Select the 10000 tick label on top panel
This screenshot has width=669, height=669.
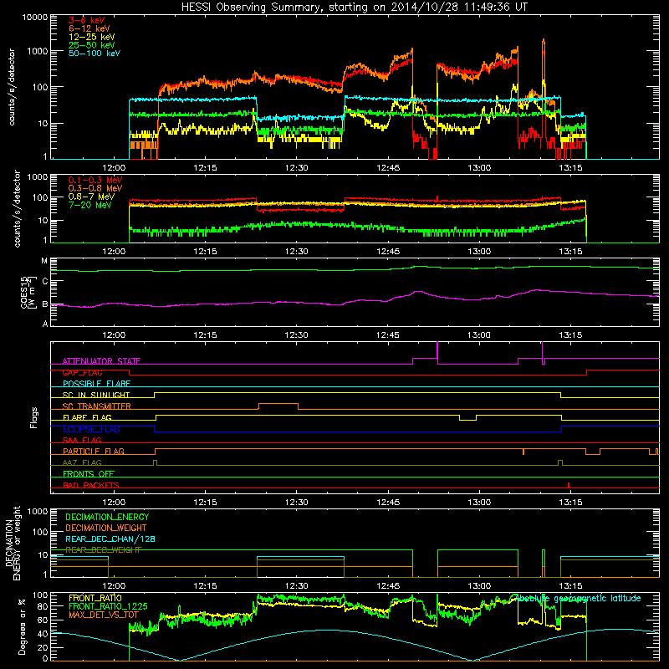coord(35,18)
